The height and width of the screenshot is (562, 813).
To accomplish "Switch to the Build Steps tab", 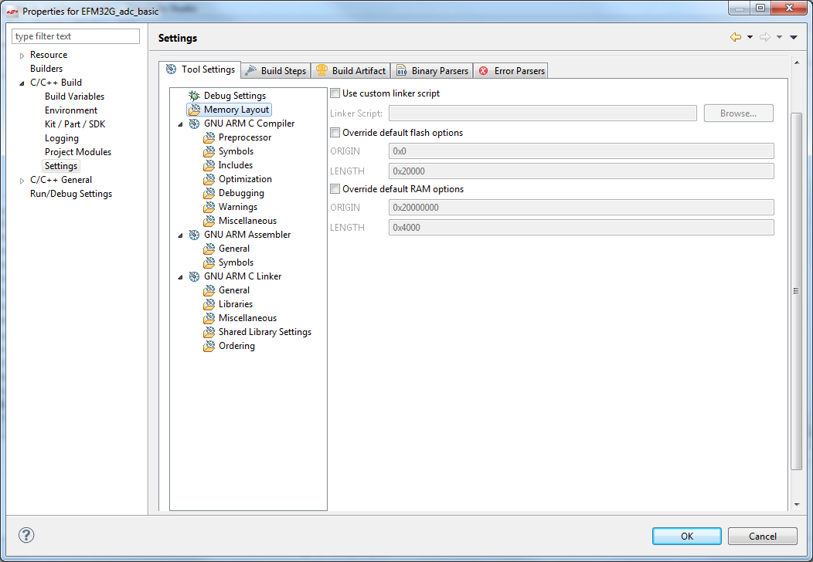I will (x=275, y=69).
